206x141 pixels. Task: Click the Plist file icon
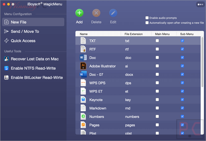(x=83, y=132)
